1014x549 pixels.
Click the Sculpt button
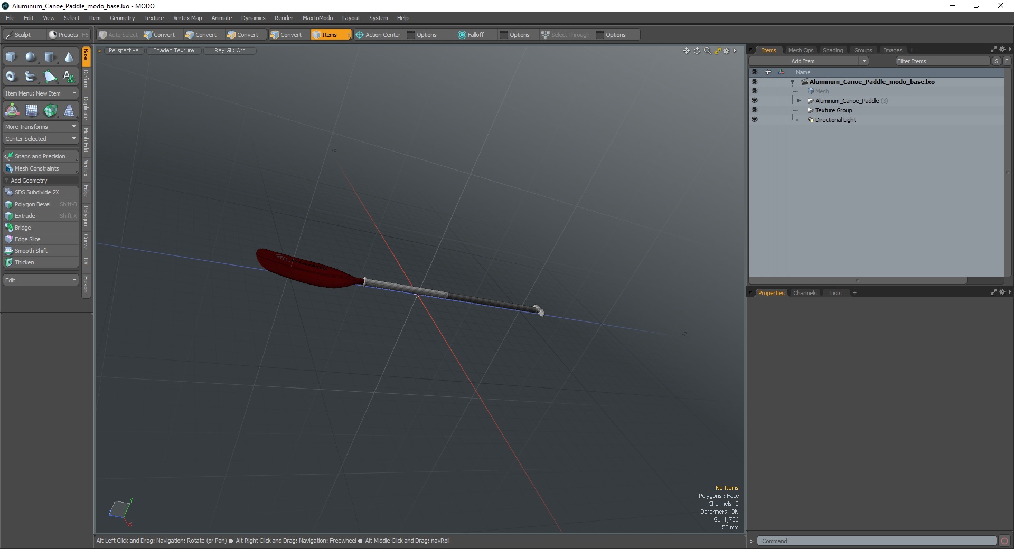click(x=24, y=35)
